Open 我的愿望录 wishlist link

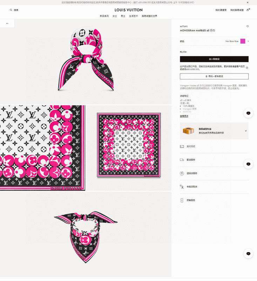click(x=221, y=10)
